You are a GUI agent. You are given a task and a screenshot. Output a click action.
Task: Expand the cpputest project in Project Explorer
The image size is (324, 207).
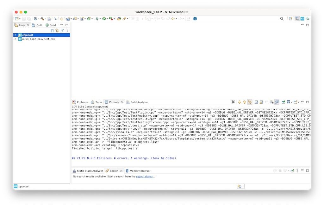point(15,35)
